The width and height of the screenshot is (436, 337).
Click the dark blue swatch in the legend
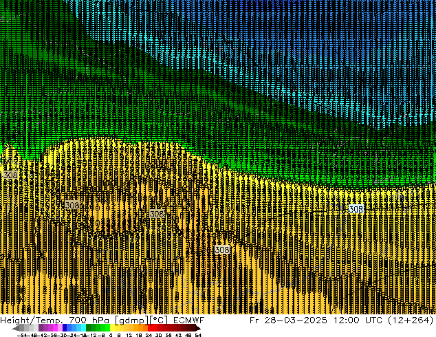(65, 328)
